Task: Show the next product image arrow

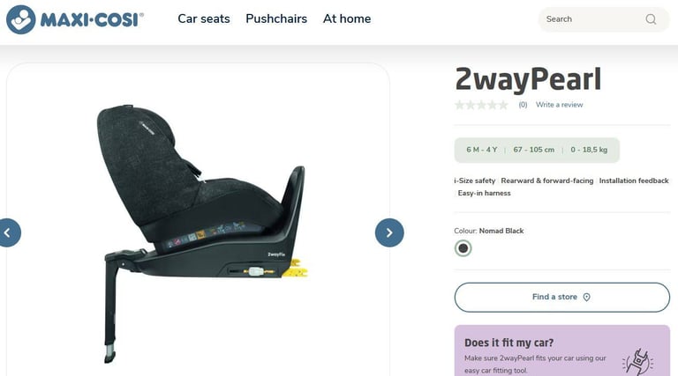Action: click(x=389, y=232)
